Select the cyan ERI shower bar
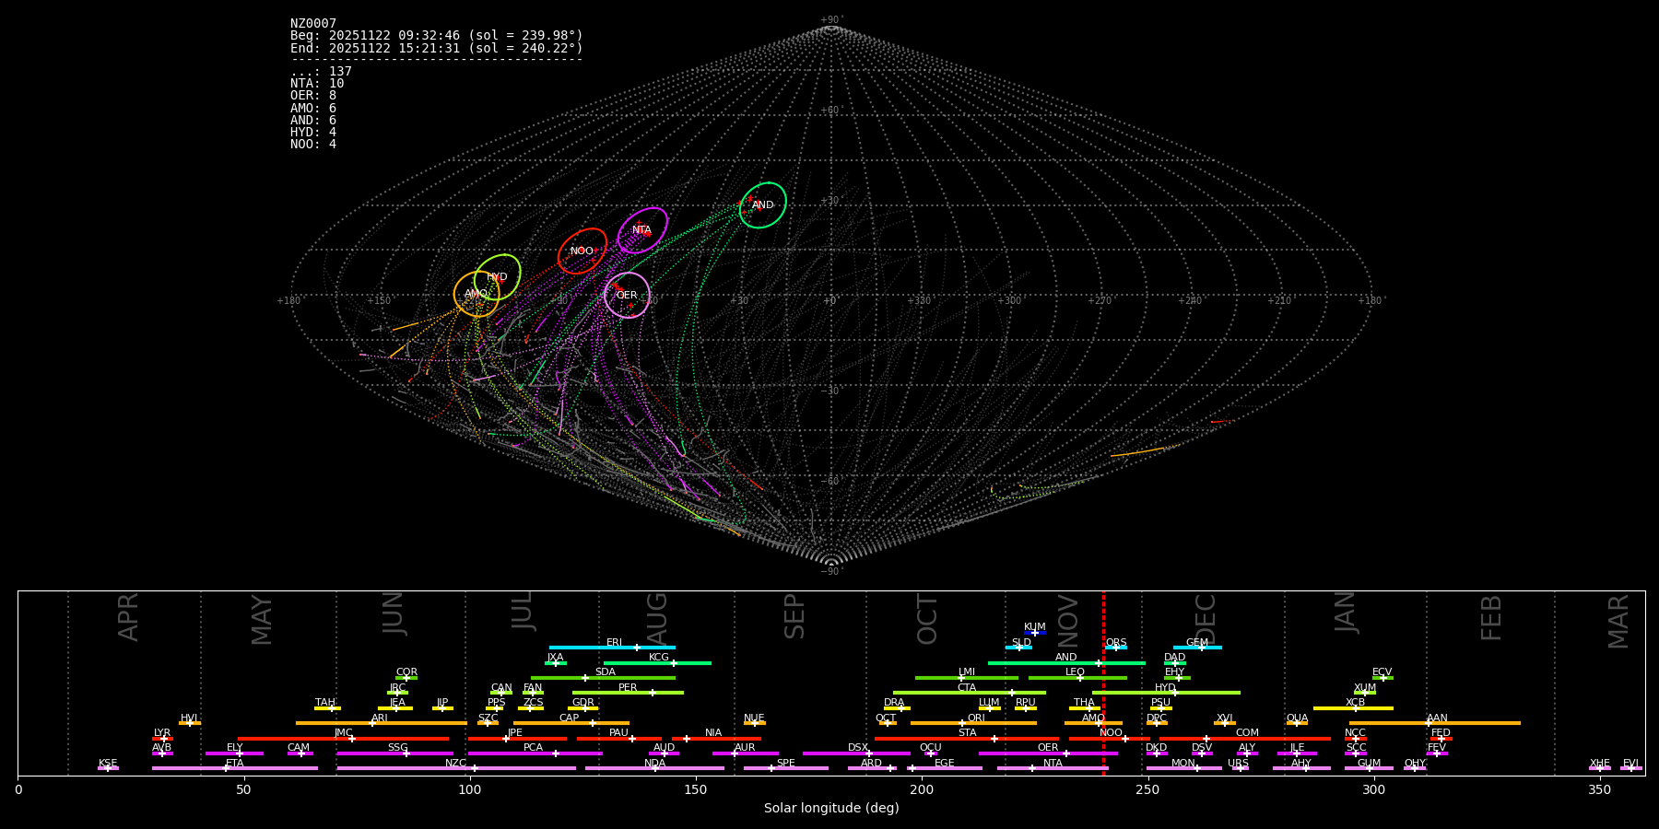This screenshot has height=829, width=1659. [612, 648]
